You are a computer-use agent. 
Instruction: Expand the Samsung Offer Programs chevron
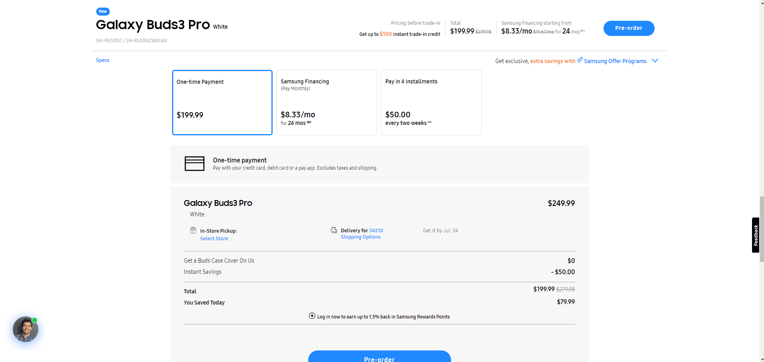pos(655,61)
